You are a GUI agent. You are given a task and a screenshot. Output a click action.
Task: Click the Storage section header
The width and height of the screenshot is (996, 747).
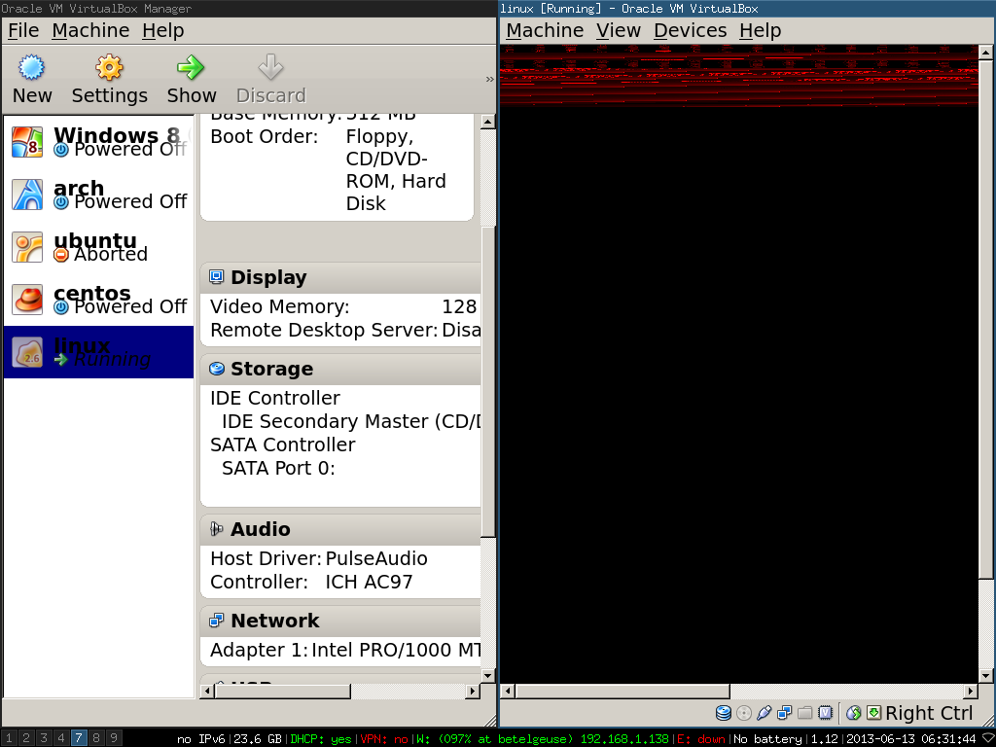coord(340,369)
